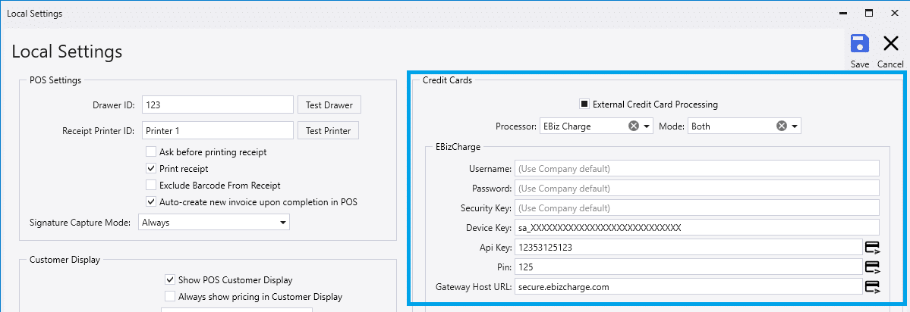Click the Test Drawer button
The height and width of the screenshot is (312, 910).
(329, 105)
